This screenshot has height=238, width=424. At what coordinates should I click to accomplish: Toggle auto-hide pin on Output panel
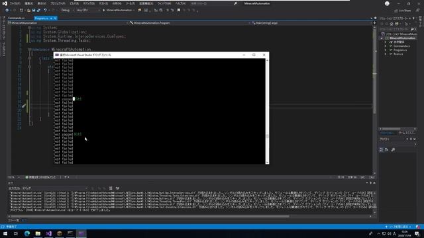coord(371,183)
